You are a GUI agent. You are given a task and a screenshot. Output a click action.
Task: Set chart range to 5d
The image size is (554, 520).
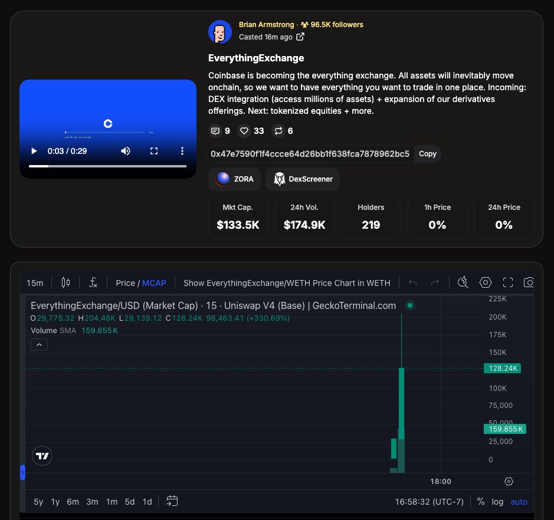(x=130, y=502)
